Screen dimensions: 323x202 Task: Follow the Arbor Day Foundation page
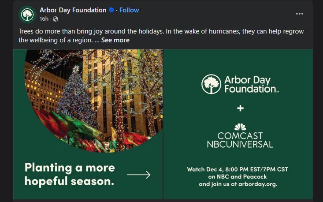click(x=129, y=10)
